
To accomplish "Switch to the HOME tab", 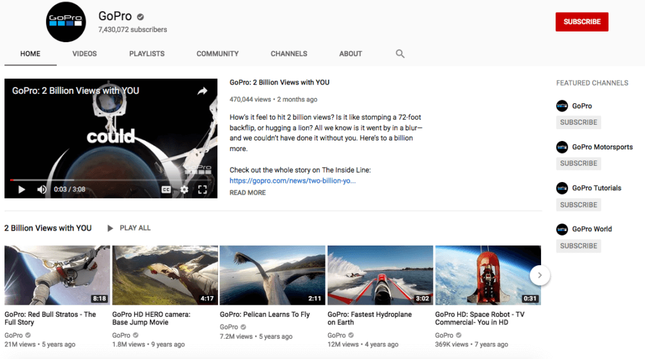I will coord(30,54).
